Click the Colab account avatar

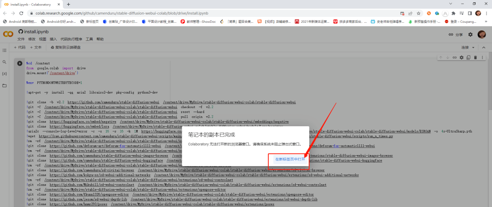point(482,34)
